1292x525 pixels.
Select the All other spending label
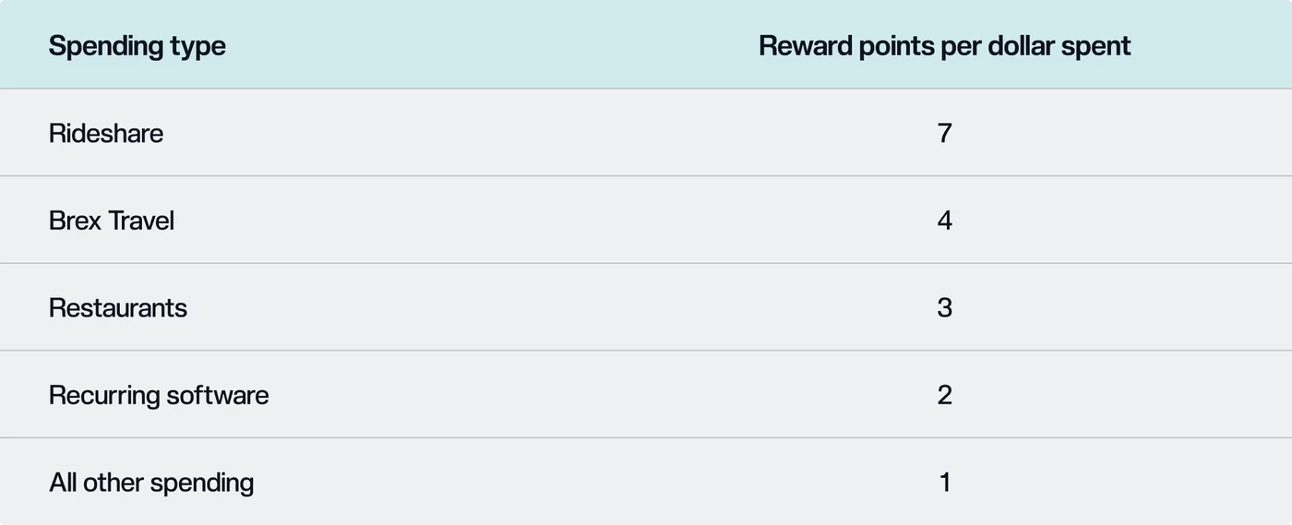[x=151, y=483]
